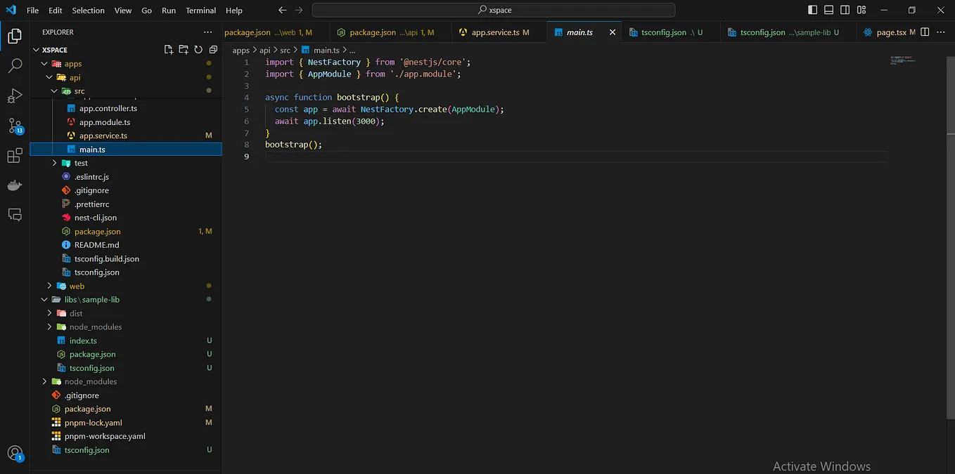The height and width of the screenshot is (474, 955).
Task: Open the Docker panel icon
Action: [x=15, y=185]
